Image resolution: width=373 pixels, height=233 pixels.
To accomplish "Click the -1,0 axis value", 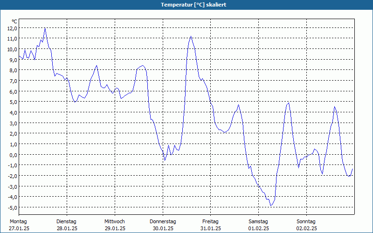I will coord(13,165).
